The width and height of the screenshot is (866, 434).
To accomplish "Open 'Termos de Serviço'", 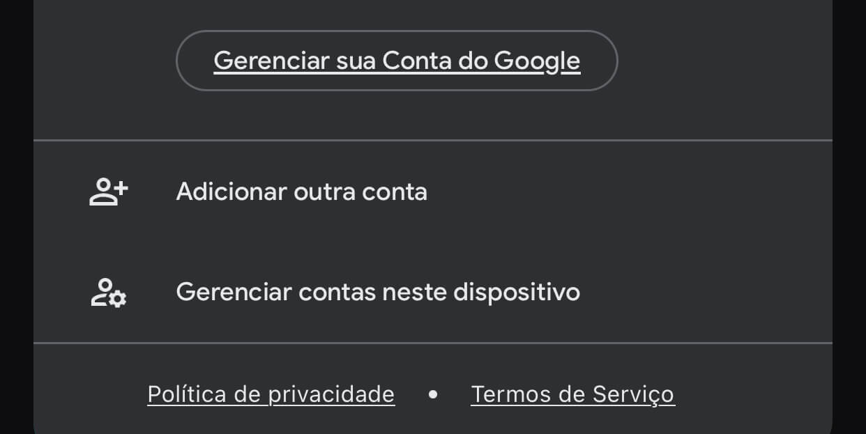I will click(572, 394).
